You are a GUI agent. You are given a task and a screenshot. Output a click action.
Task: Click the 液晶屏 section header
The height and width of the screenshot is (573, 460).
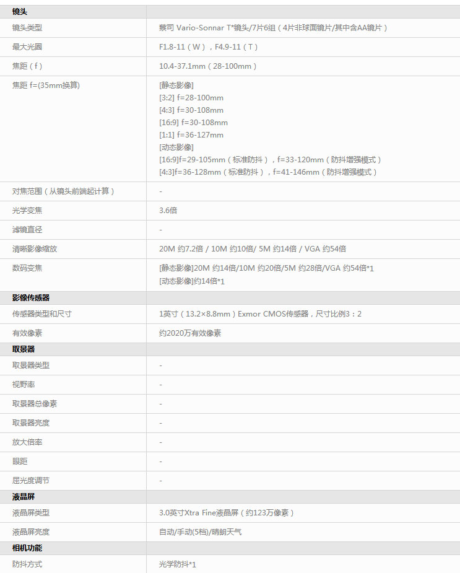(x=24, y=497)
